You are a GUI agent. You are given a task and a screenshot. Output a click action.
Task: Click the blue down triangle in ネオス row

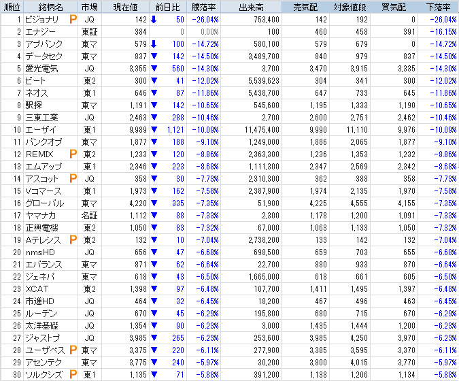point(154,93)
